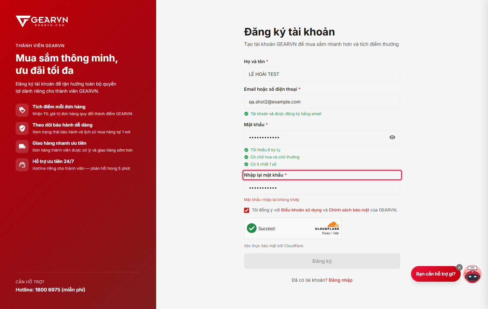Open Điều khoản sử dụng link
Viewport: 488px width, 309px height.
301,210
